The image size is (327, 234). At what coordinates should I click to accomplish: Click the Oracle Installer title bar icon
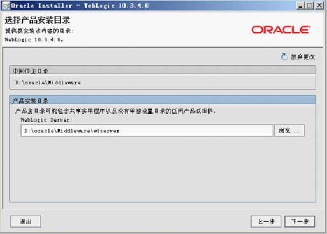[5, 5]
